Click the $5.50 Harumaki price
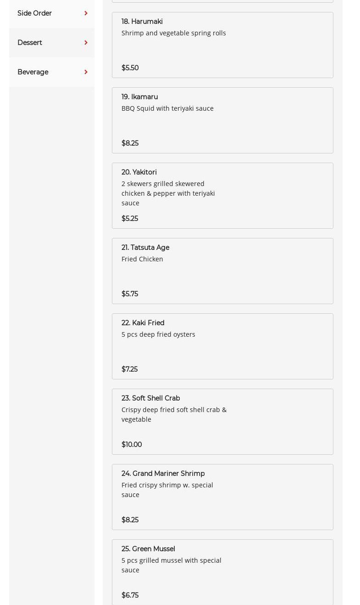 coord(130,68)
